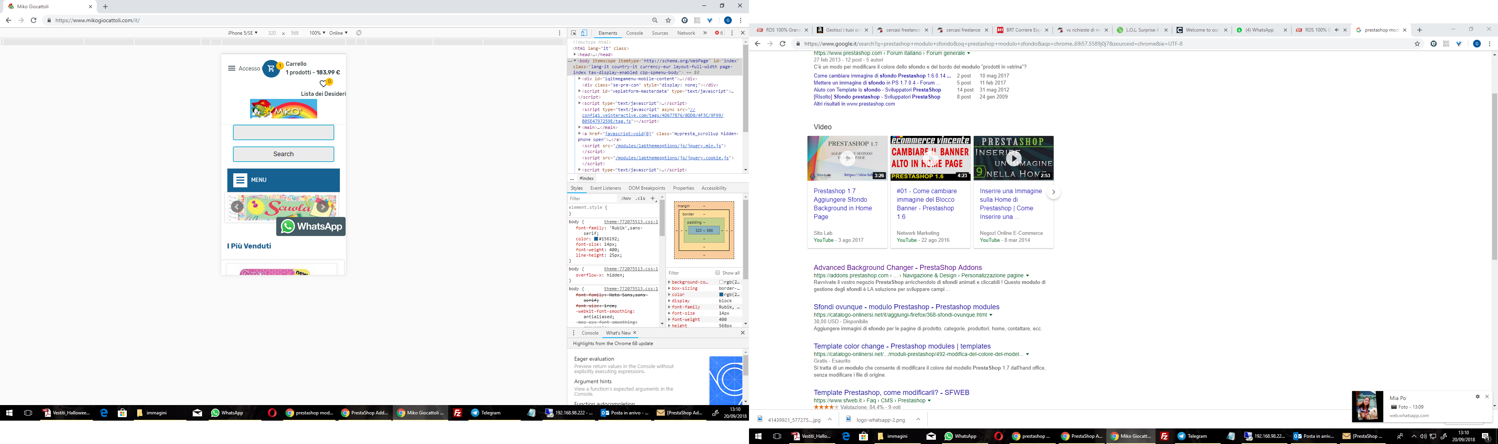Select the inspect element picker icon
This screenshot has height=444, width=1498.
pyautogui.click(x=573, y=33)
